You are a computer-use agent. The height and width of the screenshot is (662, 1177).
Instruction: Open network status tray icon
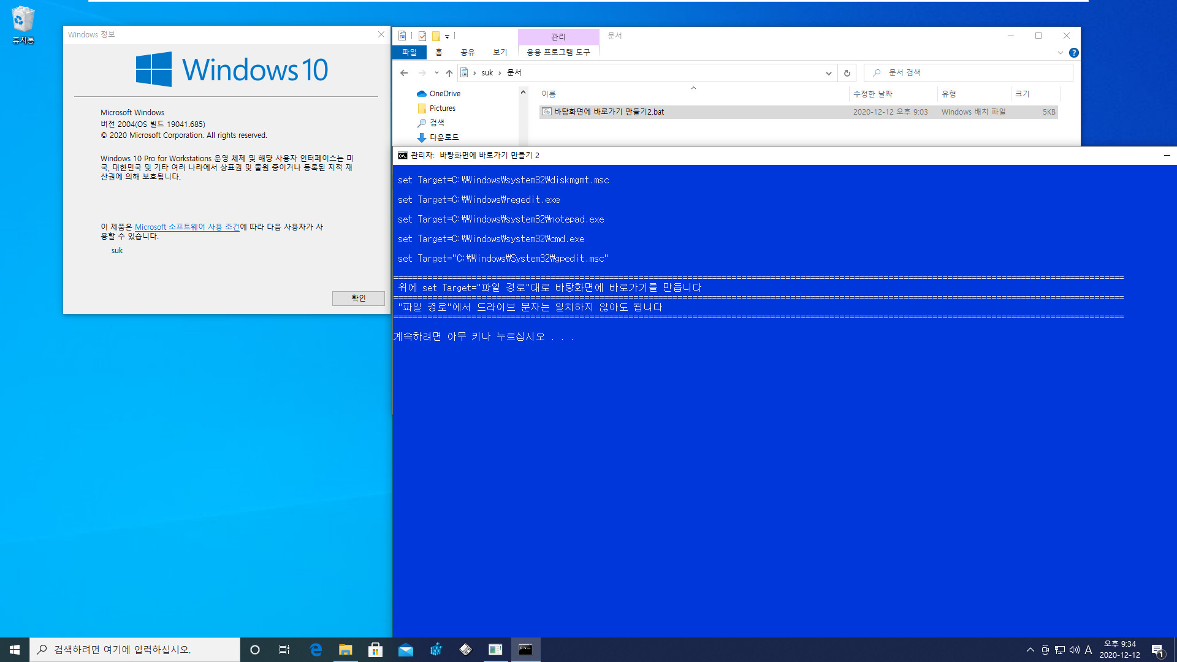pos(1060,650)
